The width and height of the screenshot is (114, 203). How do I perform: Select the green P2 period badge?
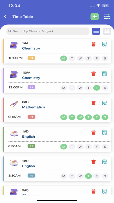coord(31,146)
